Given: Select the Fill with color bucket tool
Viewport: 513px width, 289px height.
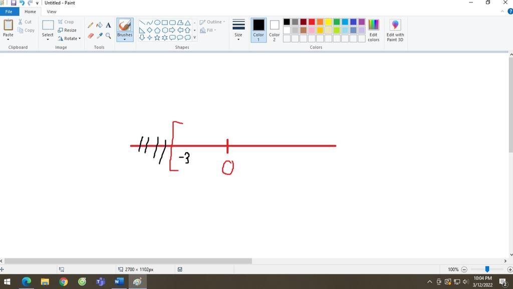Looking at the screenshot, I should pyautogui.click(x=100, y=25).
